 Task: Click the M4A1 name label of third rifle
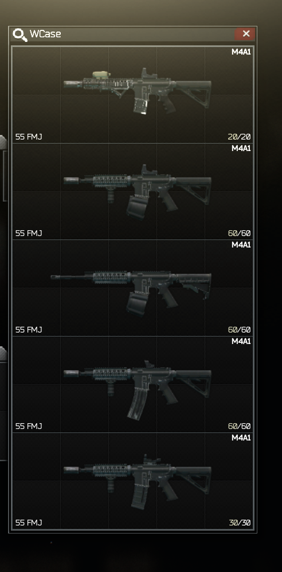click(x=241, y=245)
